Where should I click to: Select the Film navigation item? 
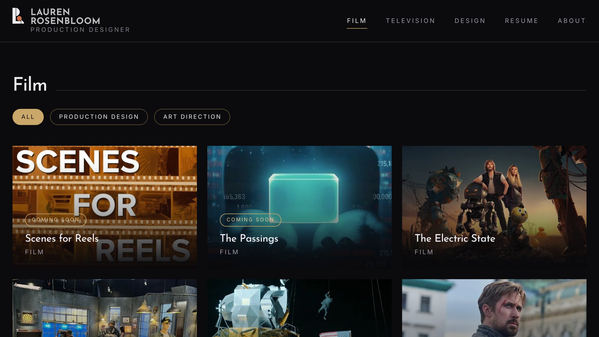(357, 21)
